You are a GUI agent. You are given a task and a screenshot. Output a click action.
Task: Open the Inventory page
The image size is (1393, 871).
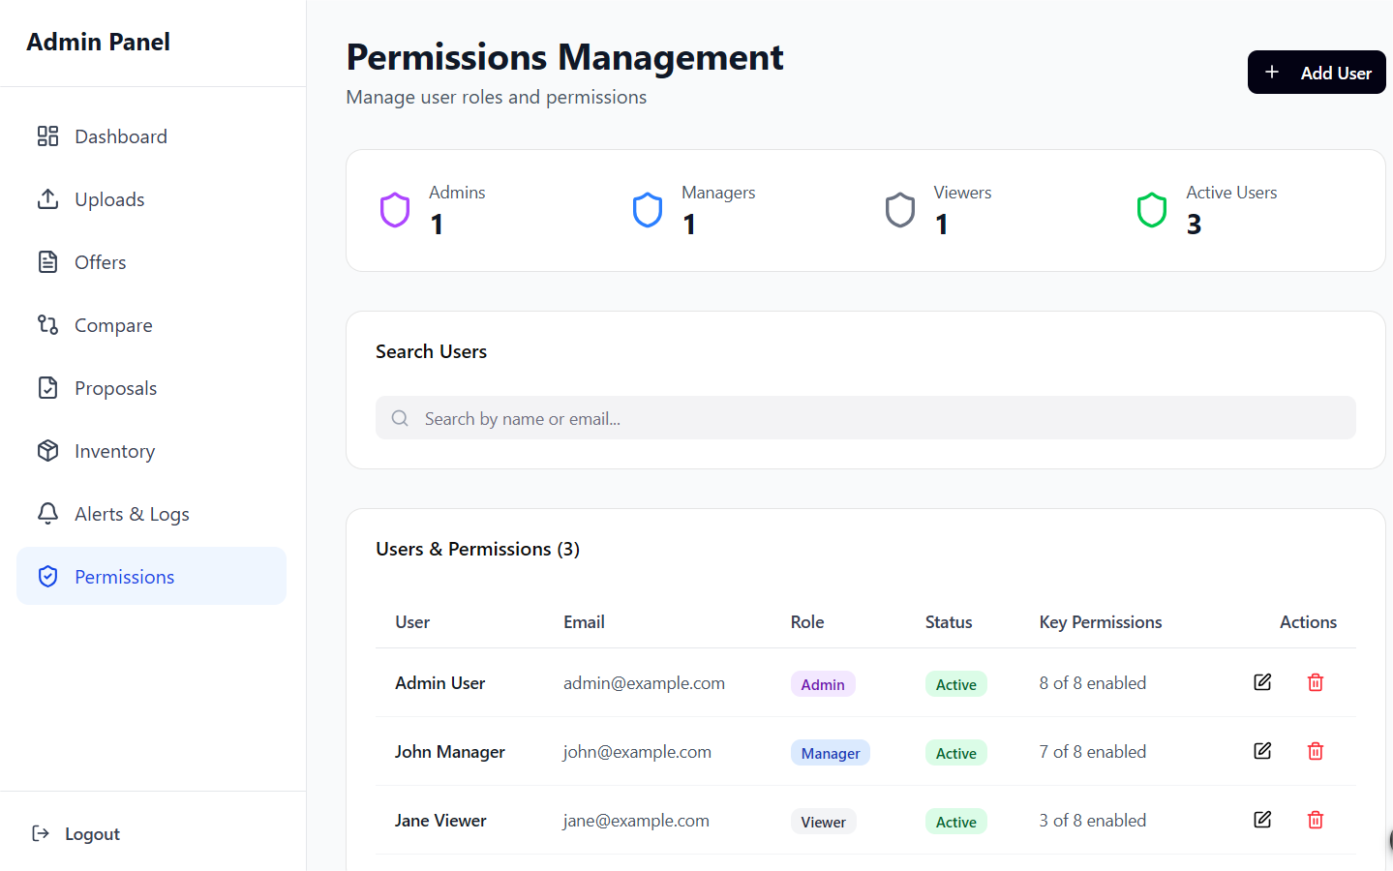coord(114,451)
